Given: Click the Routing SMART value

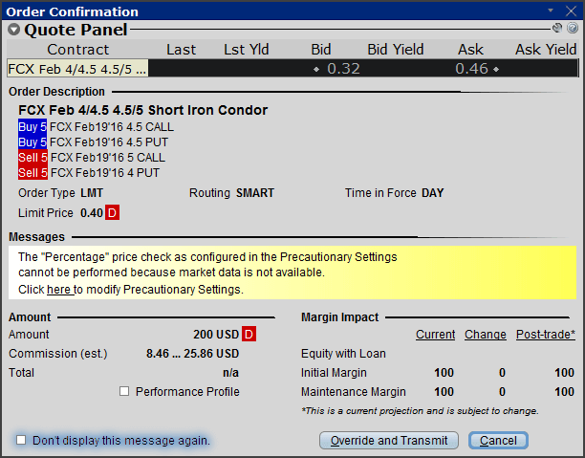Looking at the screenshot, I should (255, 193).
